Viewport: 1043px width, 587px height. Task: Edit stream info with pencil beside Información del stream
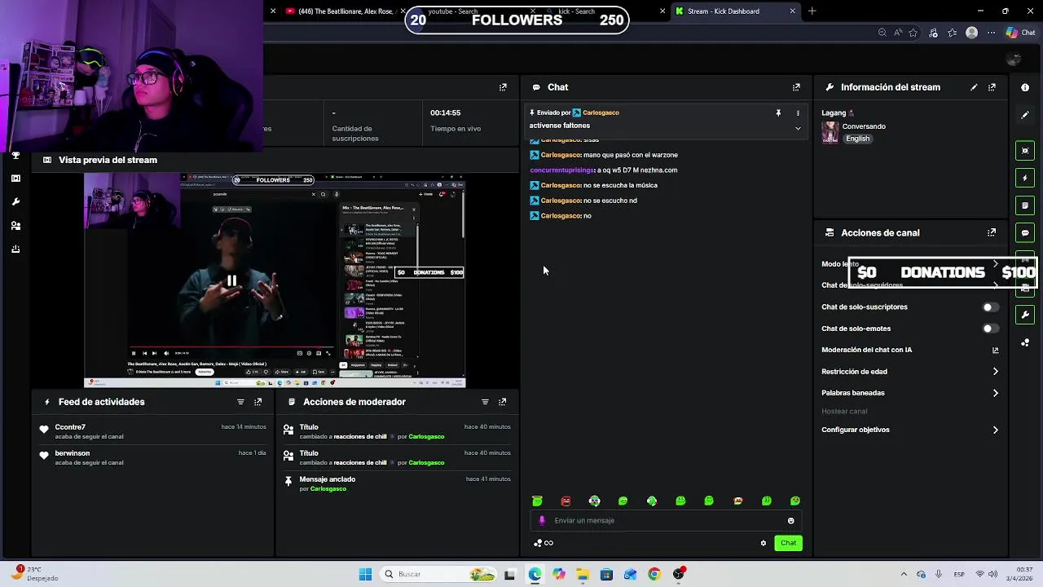974,87
